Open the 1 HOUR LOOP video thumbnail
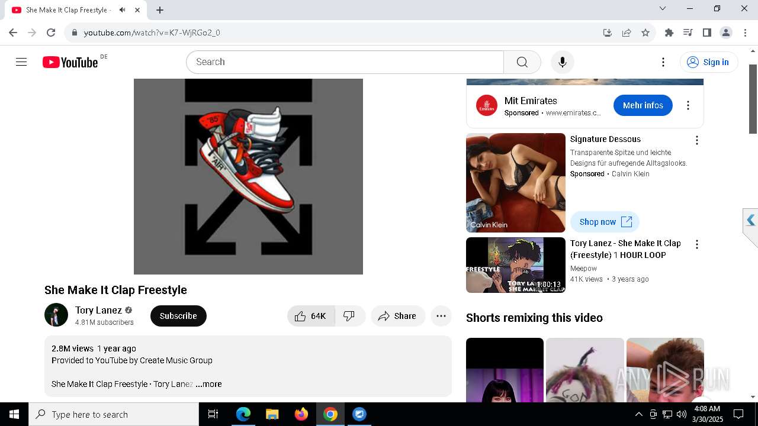This screenshot has width=758, height=426. (516, 265)
